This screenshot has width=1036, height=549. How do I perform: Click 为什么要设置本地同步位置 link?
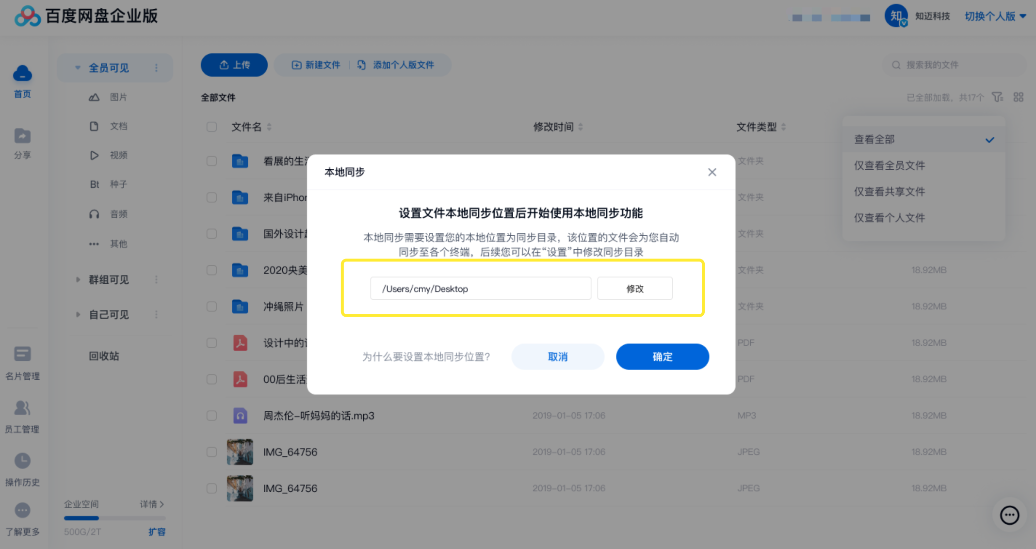click(x=426, y=356)
